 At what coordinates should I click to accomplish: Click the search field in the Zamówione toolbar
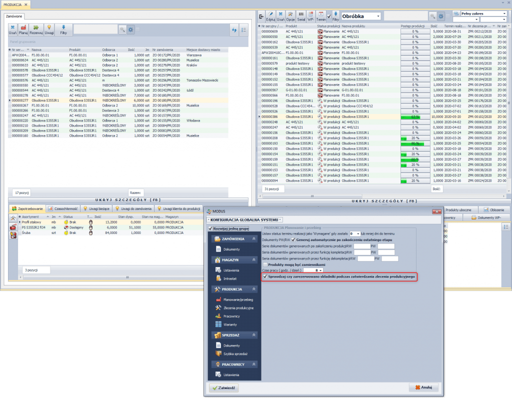pos(95,29)
